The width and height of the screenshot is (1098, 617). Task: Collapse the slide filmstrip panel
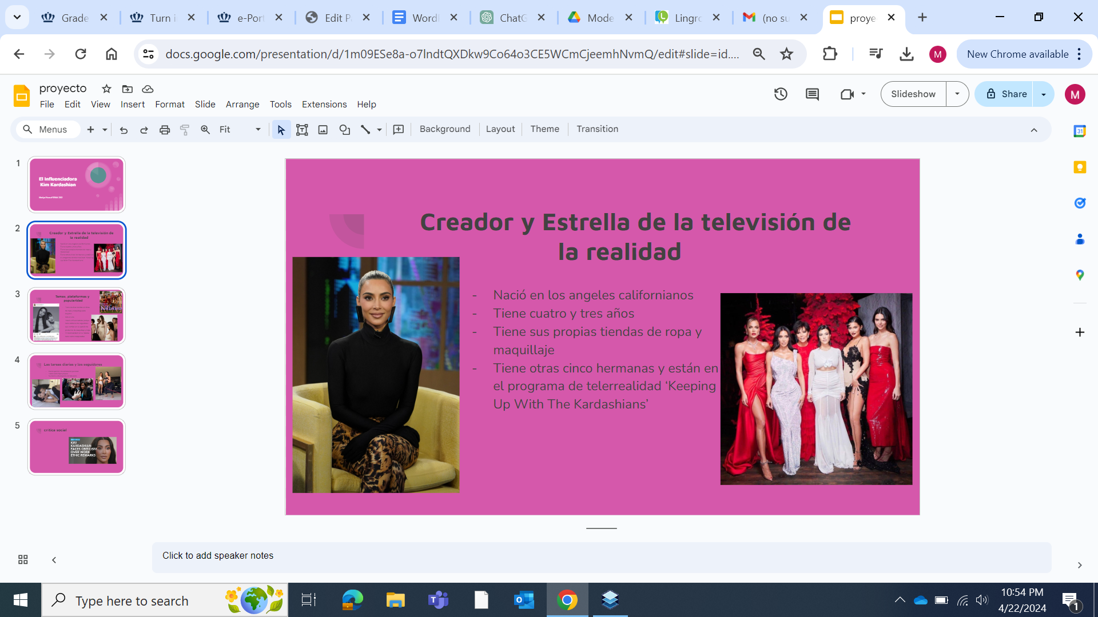(54, 560)
